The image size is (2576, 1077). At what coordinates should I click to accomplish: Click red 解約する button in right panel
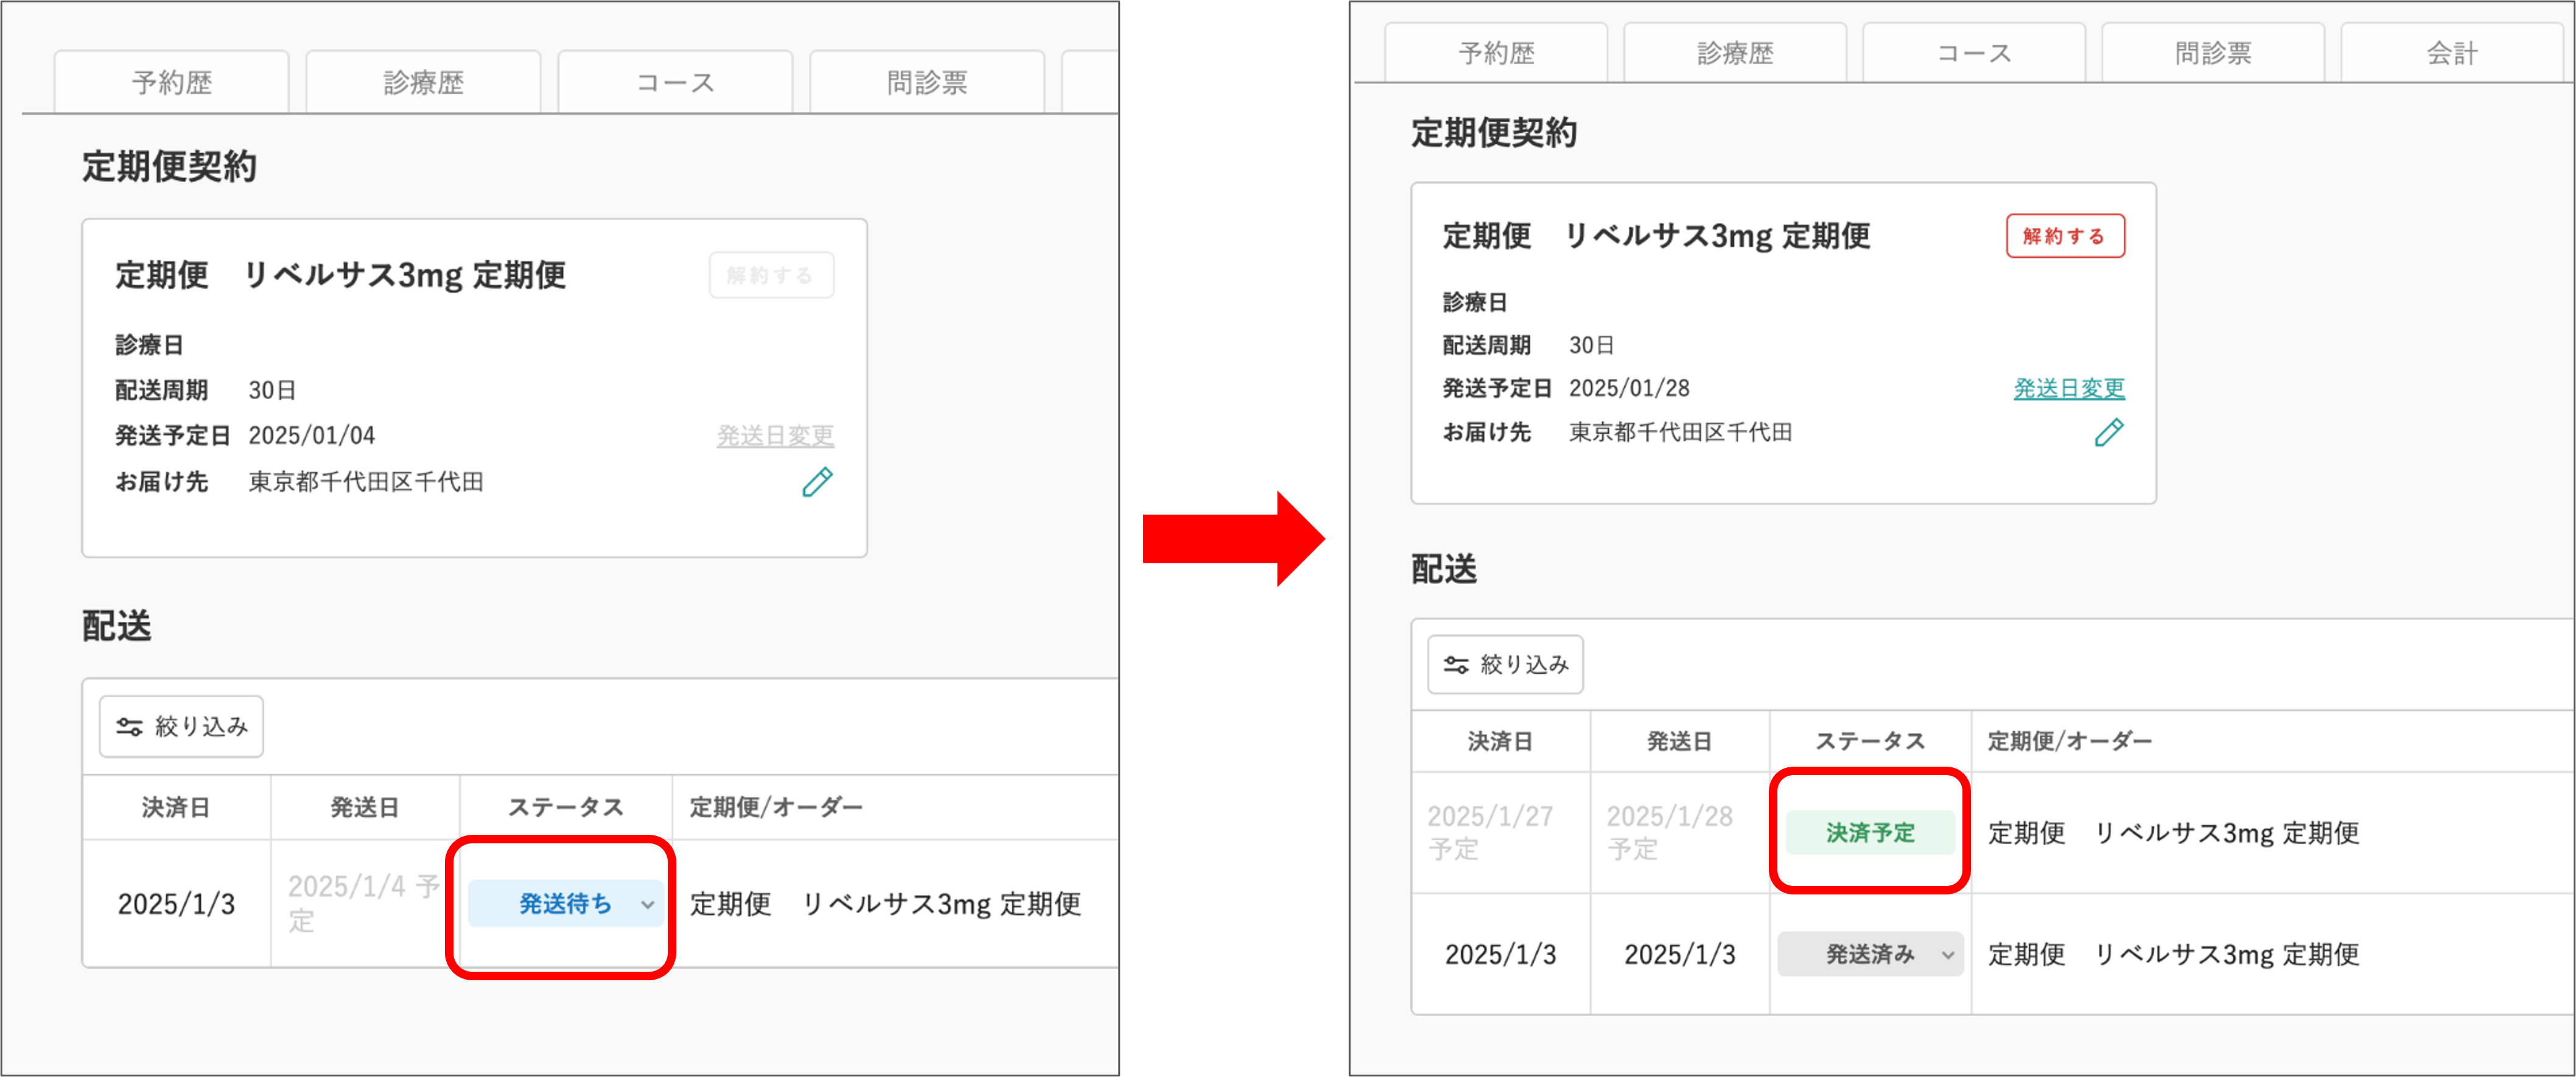click(x=2065, y=236)
